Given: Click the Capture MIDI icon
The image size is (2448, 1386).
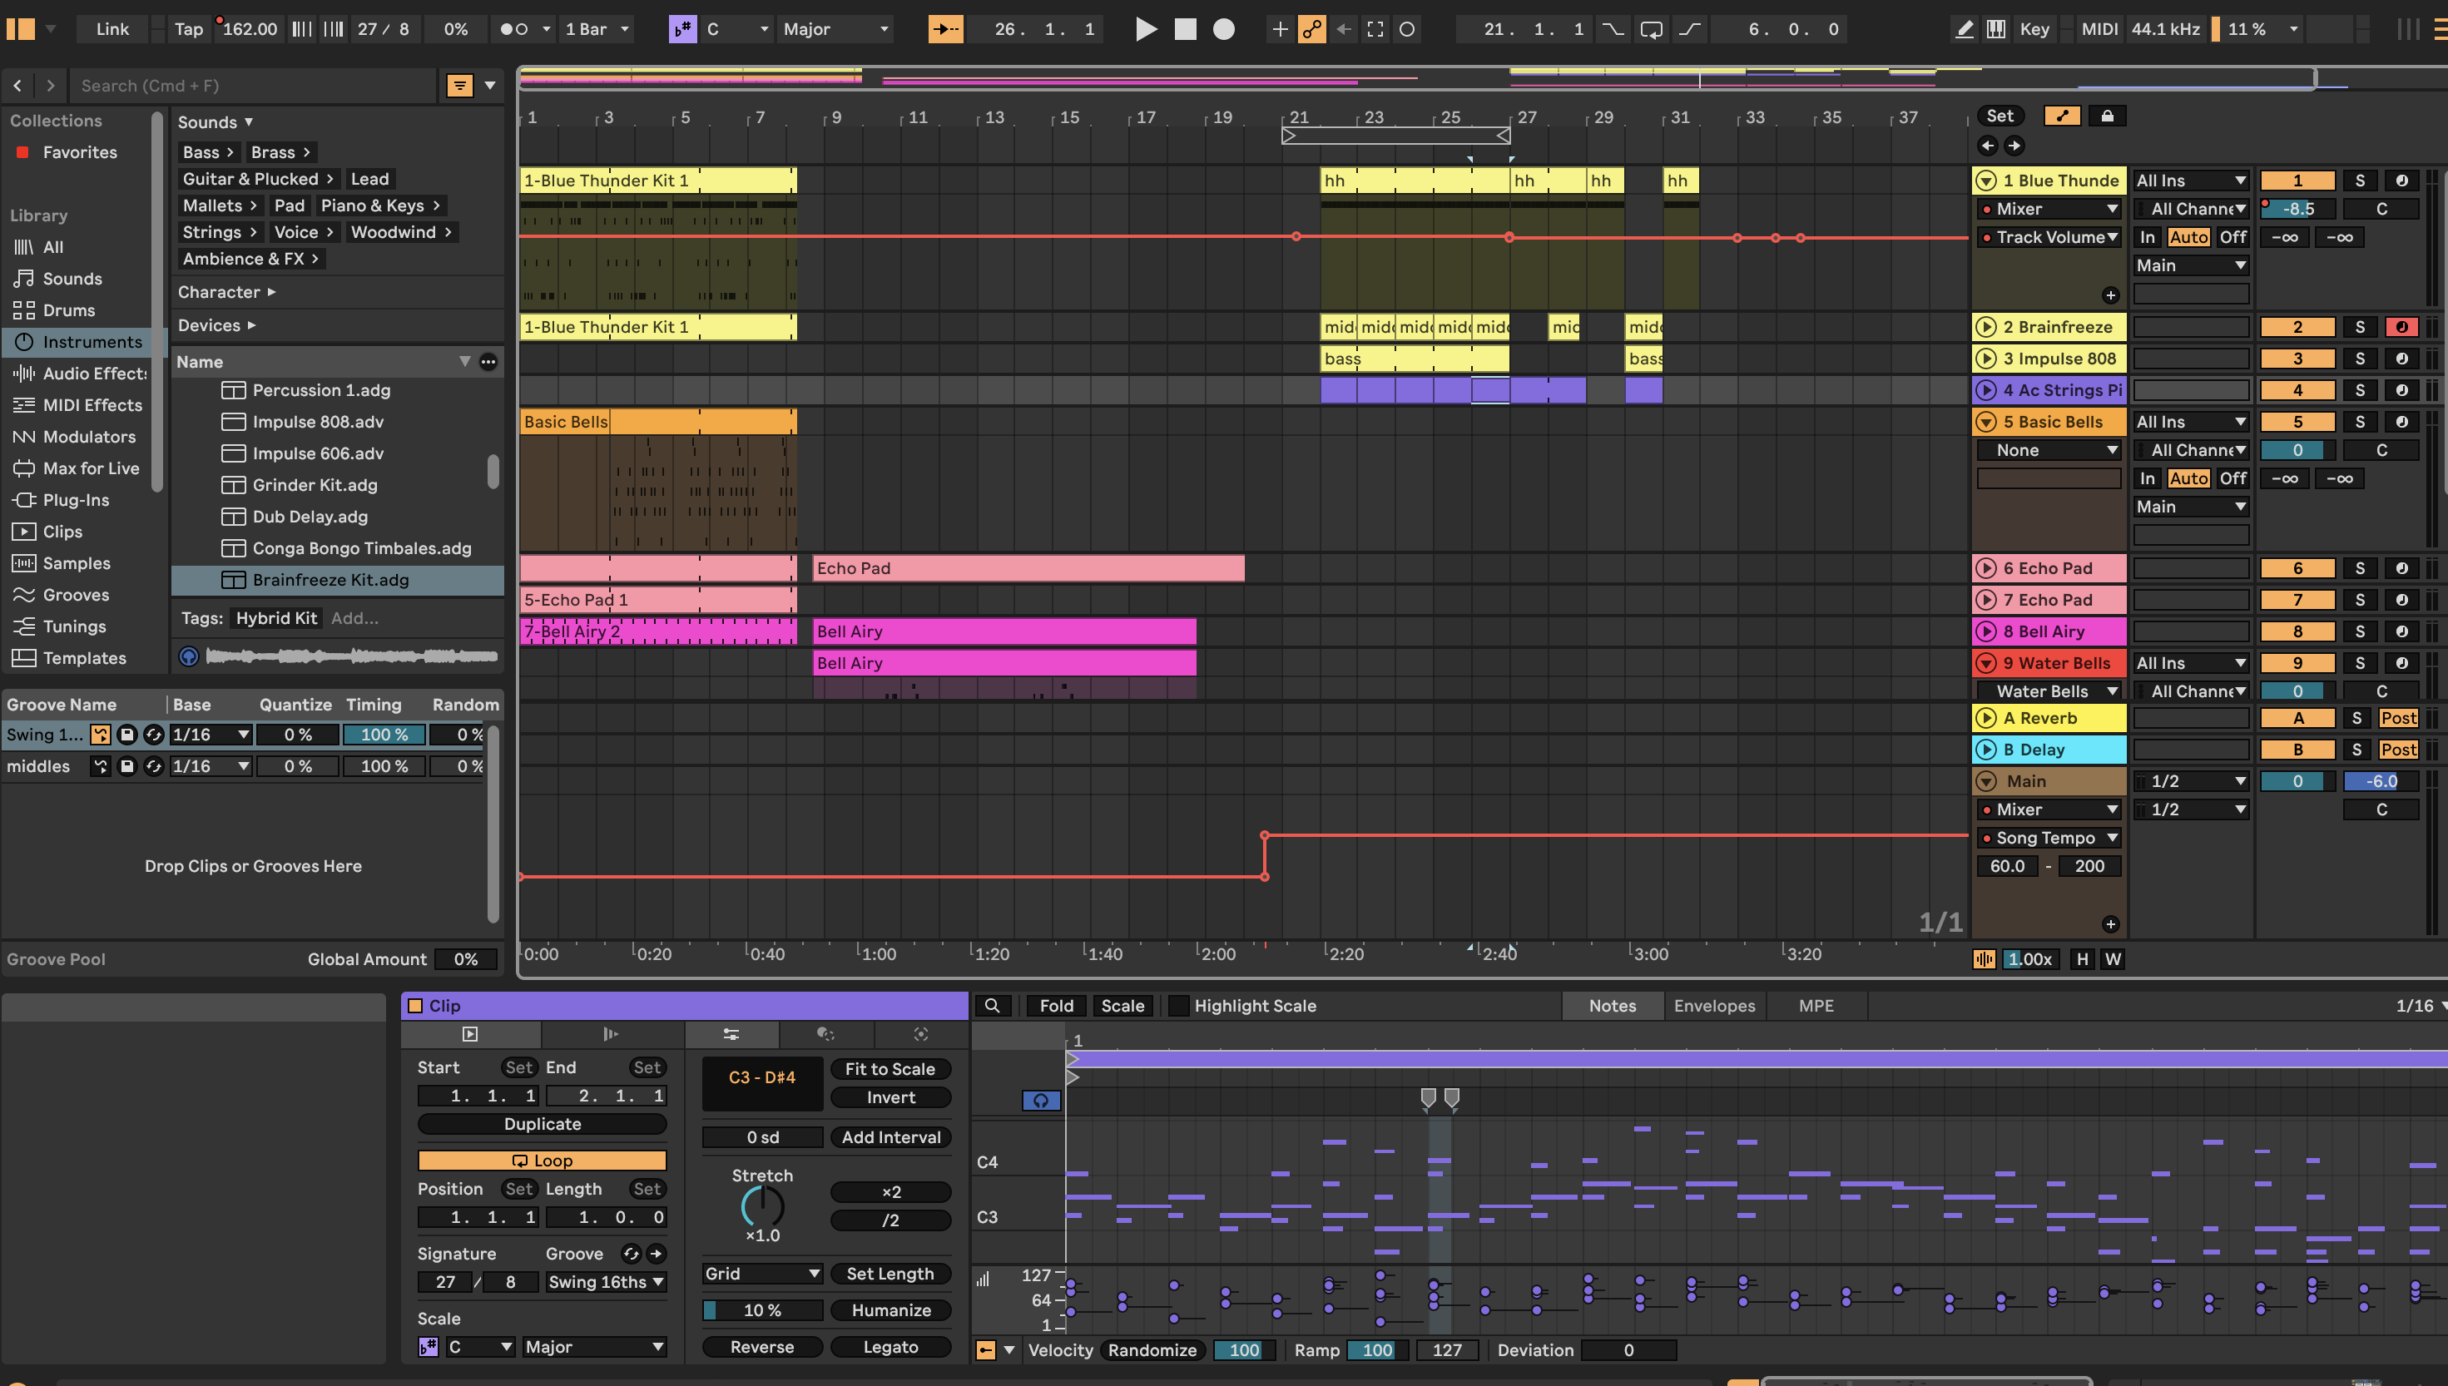Looking at the screenshot, I should (x=1375, y=29).
